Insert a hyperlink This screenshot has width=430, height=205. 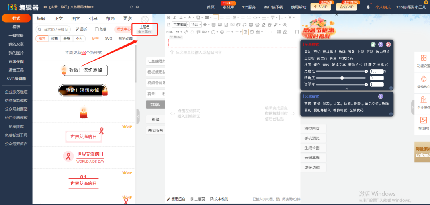[x=186, y=32]
